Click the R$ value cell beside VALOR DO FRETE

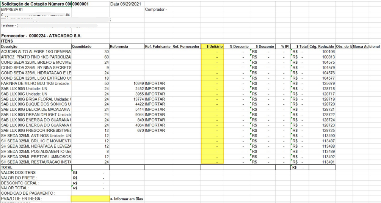(90, 178)
